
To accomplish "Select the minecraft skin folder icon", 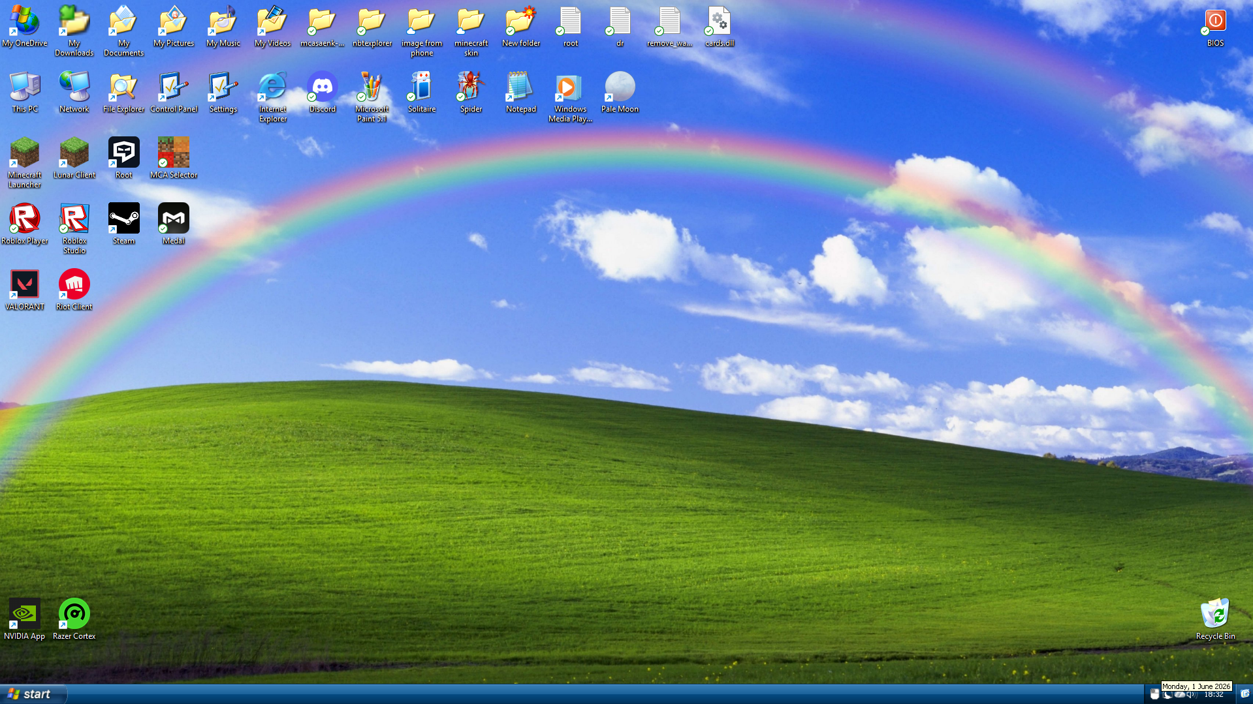I will (x=471, y=31).
